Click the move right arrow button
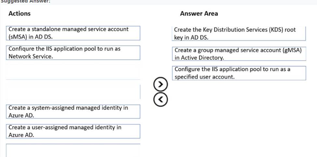Screen dimensions: 317x157 (x=161, y=84)
